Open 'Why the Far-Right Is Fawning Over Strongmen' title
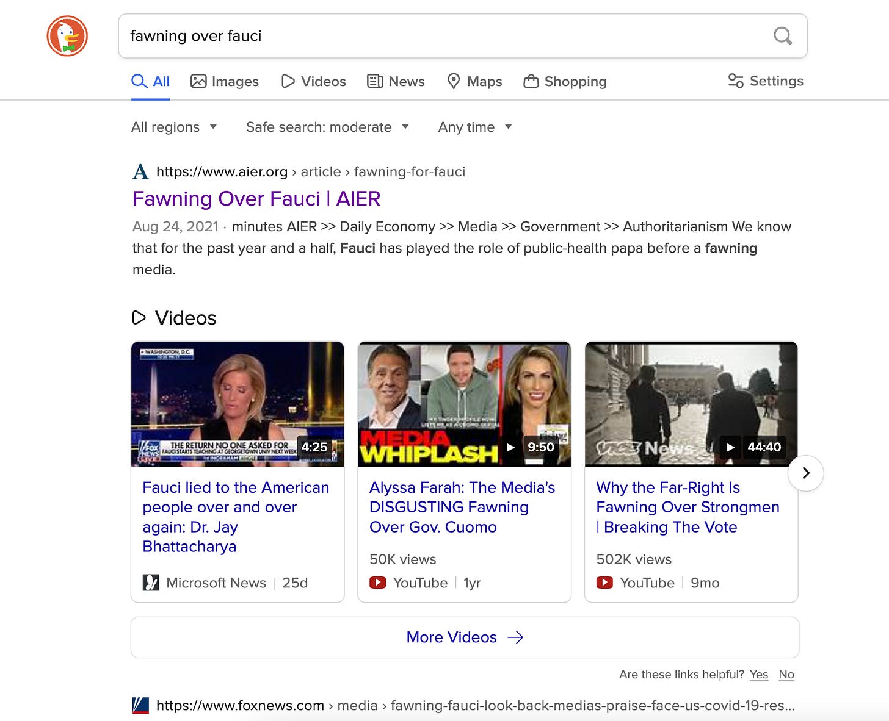This screenshot has height=721, width=889. click(x=688, y=507)
